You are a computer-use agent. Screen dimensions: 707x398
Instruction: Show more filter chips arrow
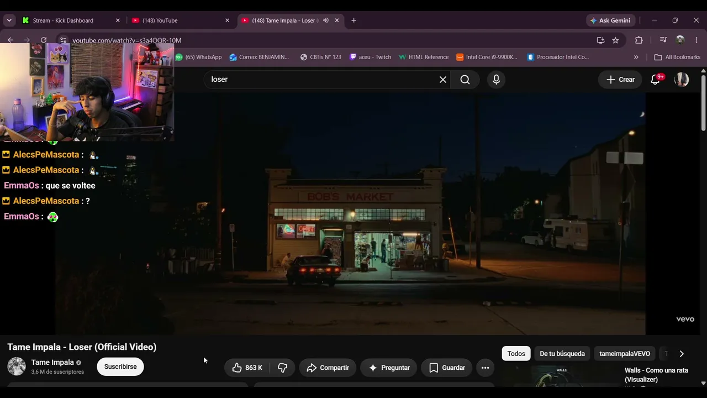(x=682, y=354)
